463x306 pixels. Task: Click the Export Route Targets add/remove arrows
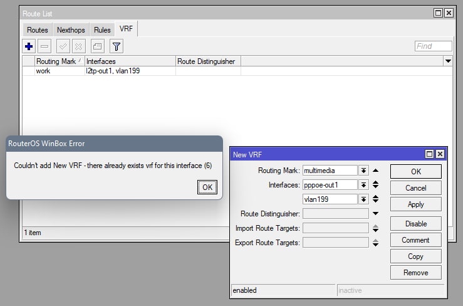[375, 243]
